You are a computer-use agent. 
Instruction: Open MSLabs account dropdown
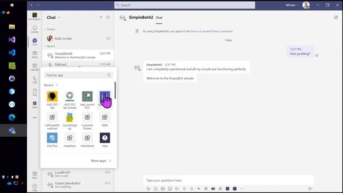pyautogui.click(x=292, y=5)
